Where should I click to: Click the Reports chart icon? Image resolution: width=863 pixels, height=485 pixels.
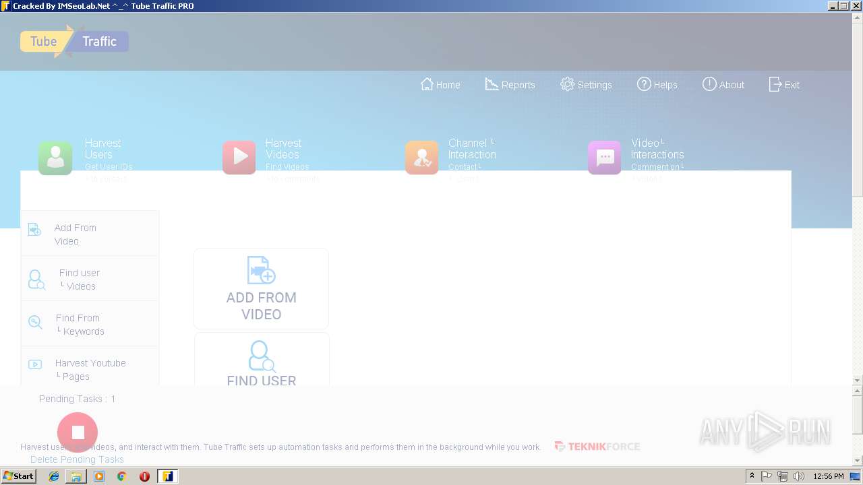point(492,84)
